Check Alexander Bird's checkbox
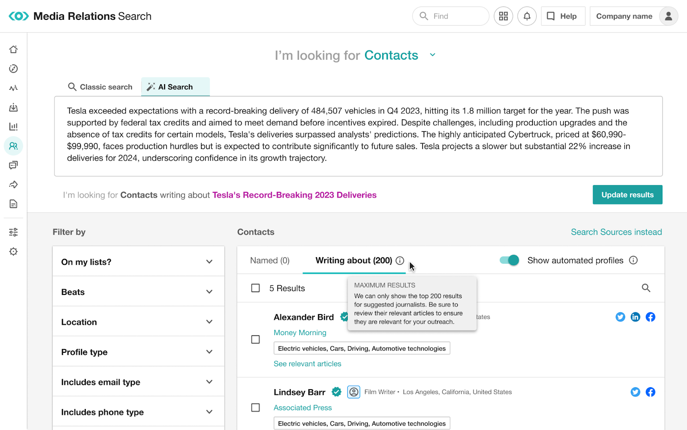Screen dimensions: 687x430 point(255,339)
